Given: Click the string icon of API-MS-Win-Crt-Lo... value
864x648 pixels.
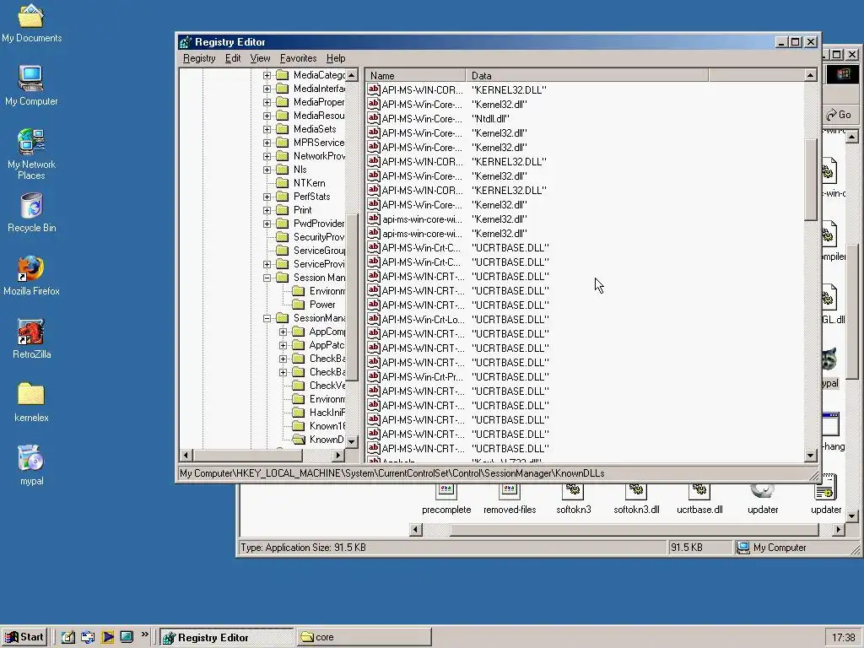Looking at the screenshot, I should [x=374, y=318].
